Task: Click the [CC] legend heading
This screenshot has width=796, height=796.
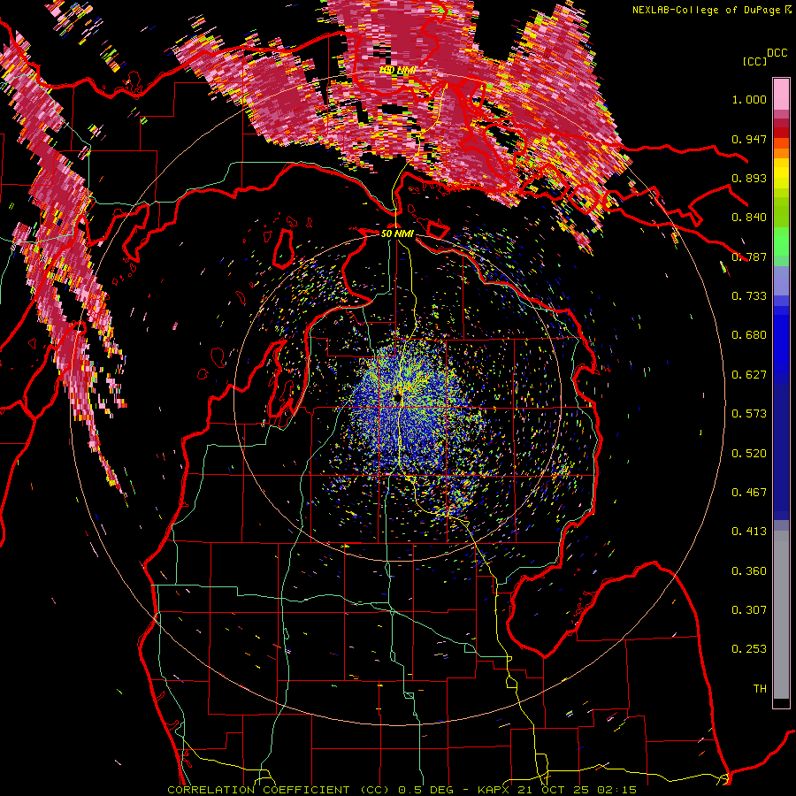Action: (x=755, y=61)
